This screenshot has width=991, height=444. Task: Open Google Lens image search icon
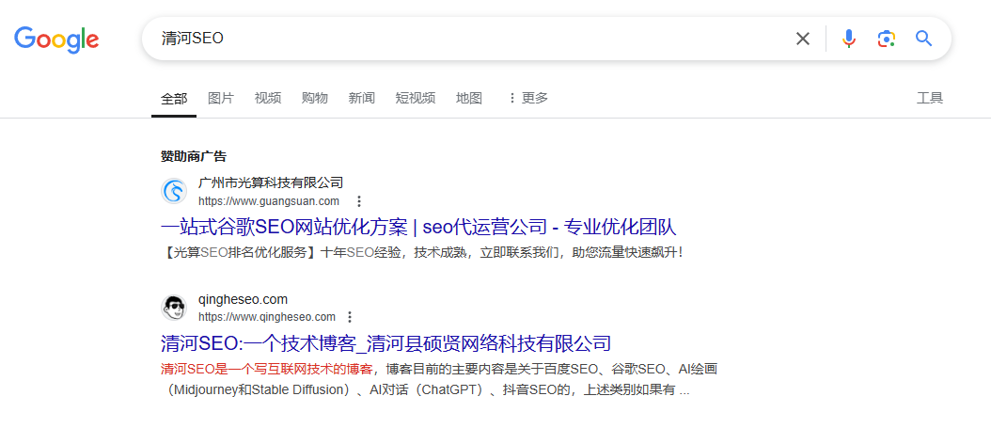coord(886,39)
